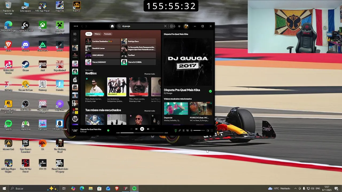342x192 pixels.
Task: Seek within the song progress bar
Action: 142,133
